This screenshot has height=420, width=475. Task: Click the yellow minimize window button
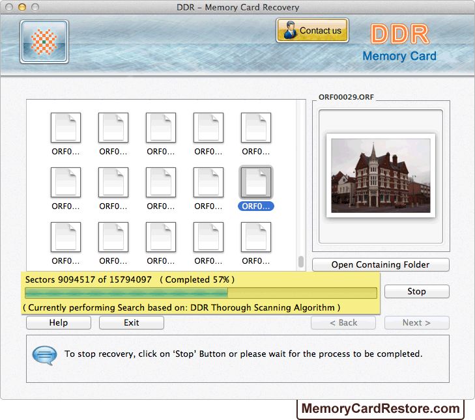tap(22, 7)
